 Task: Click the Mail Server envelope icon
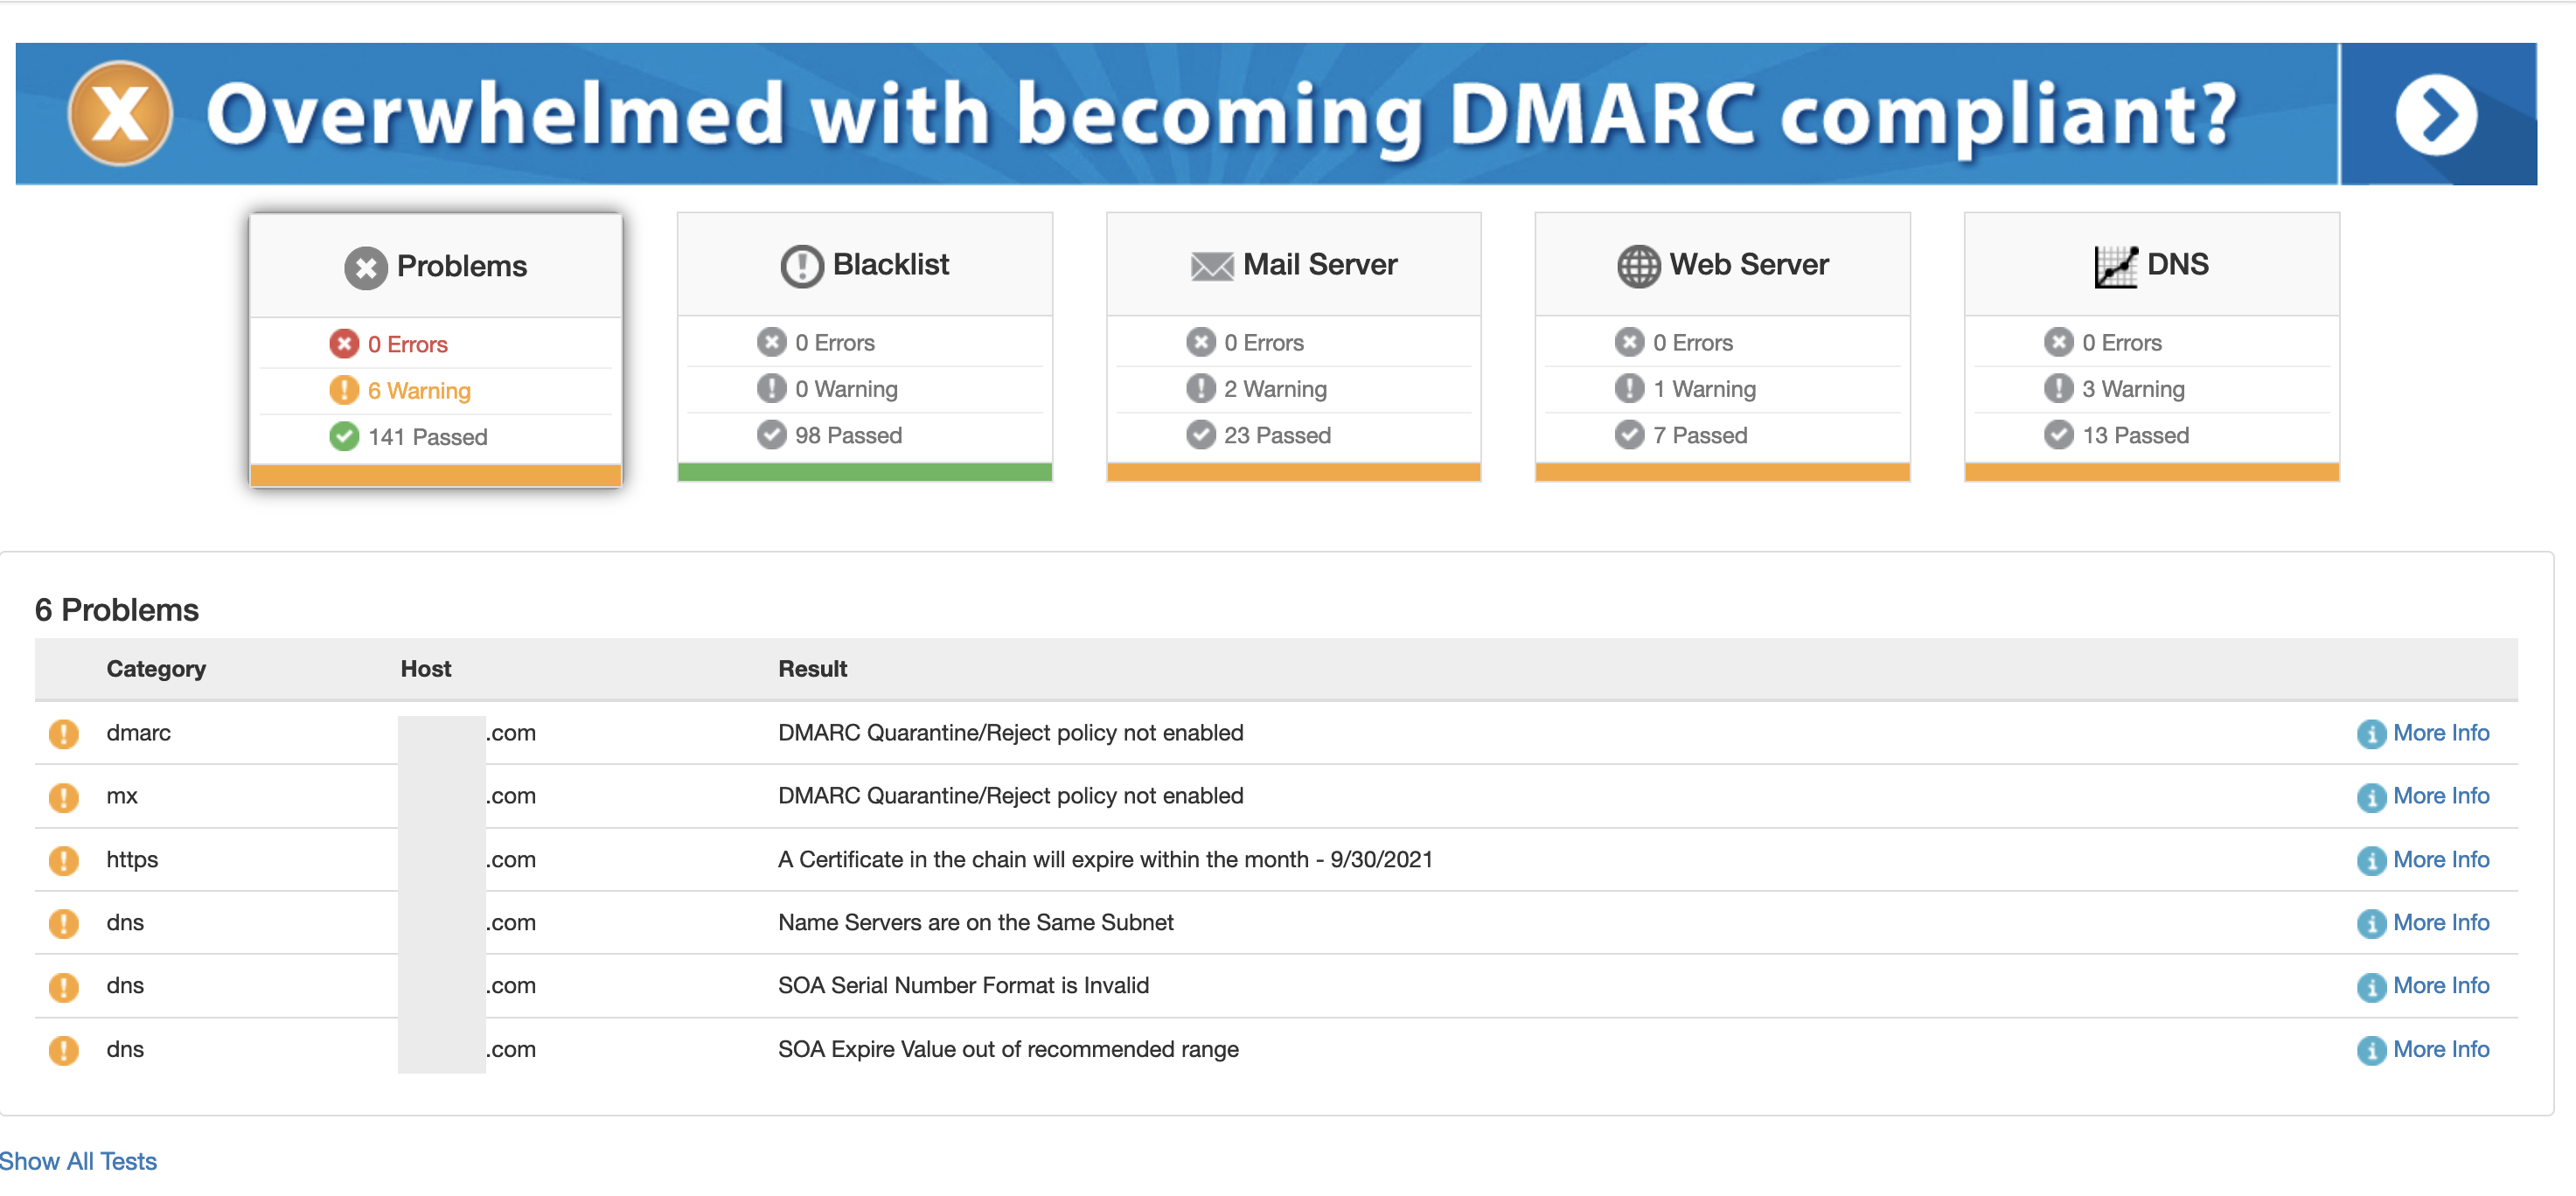coord(1212,266)
